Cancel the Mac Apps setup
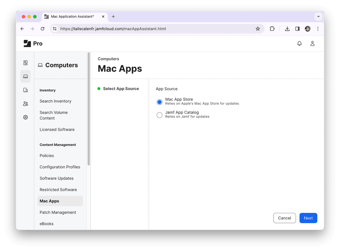This screenshot has height=251, width=340. (x=284, y=218)
